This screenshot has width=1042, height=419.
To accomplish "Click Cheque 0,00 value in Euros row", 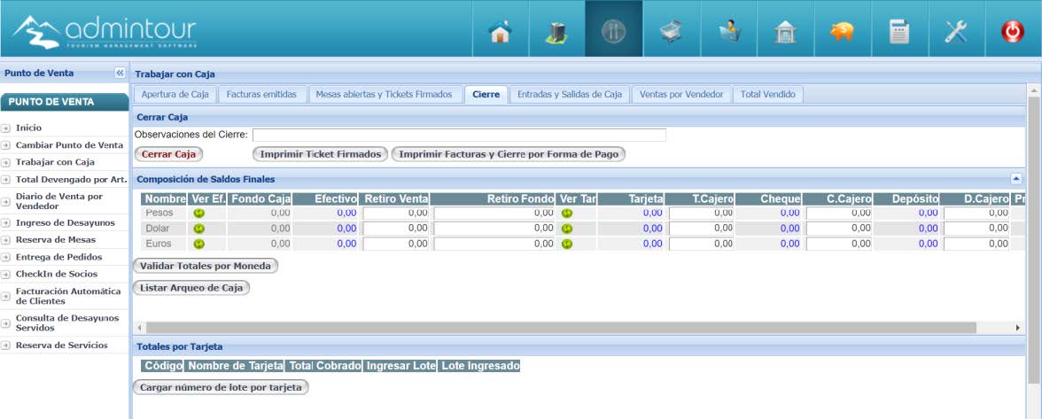I will [789, 244].
